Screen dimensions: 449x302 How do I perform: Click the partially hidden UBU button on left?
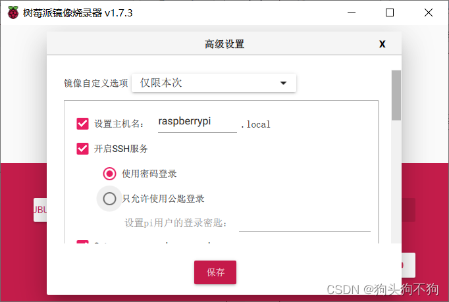pos(40,210)
